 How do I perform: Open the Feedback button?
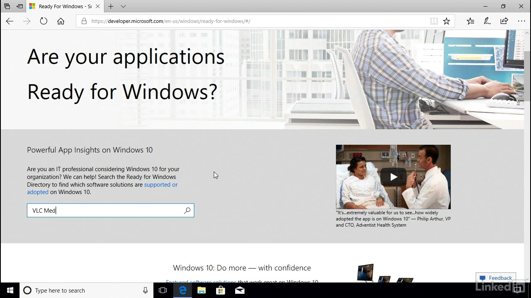tap(496, 278)
